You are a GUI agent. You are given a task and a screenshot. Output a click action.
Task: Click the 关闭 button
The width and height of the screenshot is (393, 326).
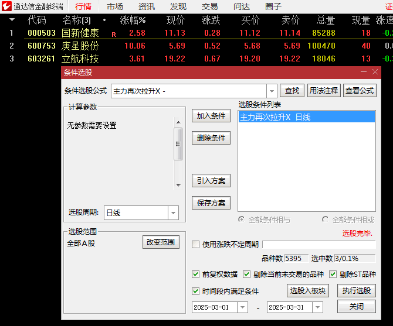pyautogui.click(x=357, y=306)
